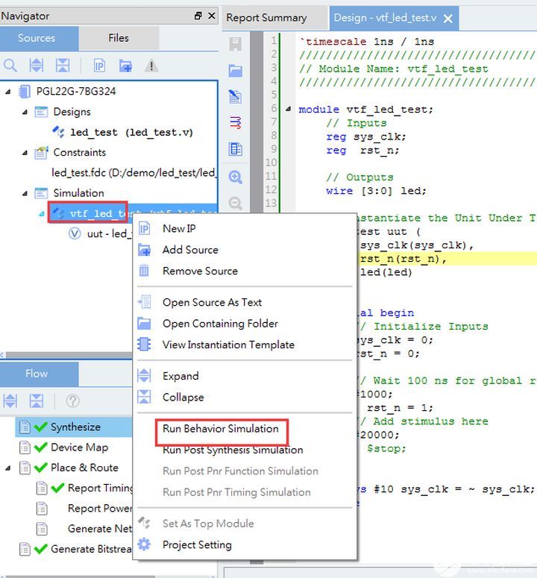The image size is (537, 578).
Task: Collapse the Place & Route flow node
Action: pos(8,468)
